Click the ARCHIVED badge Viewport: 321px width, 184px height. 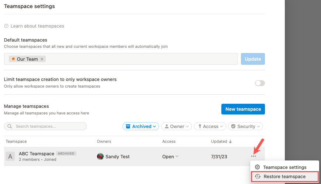(66, 153)
